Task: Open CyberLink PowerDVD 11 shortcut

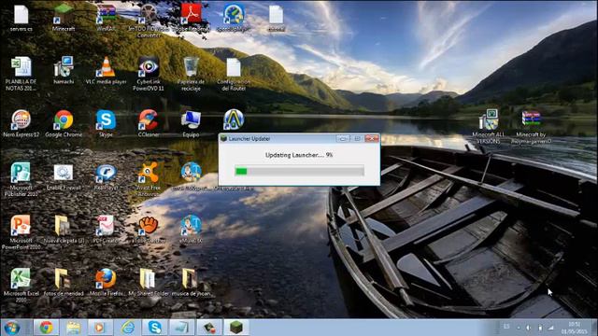Action: click(149, 73)
